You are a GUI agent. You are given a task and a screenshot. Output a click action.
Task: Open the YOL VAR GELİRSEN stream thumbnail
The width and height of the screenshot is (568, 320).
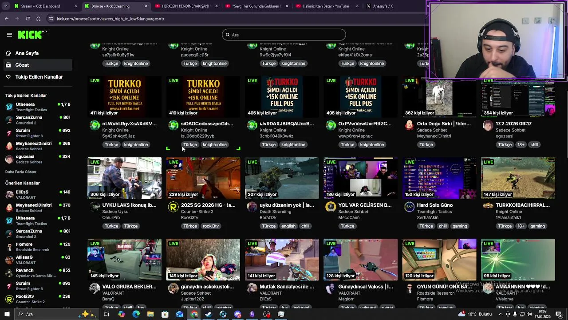coord(360,178)
